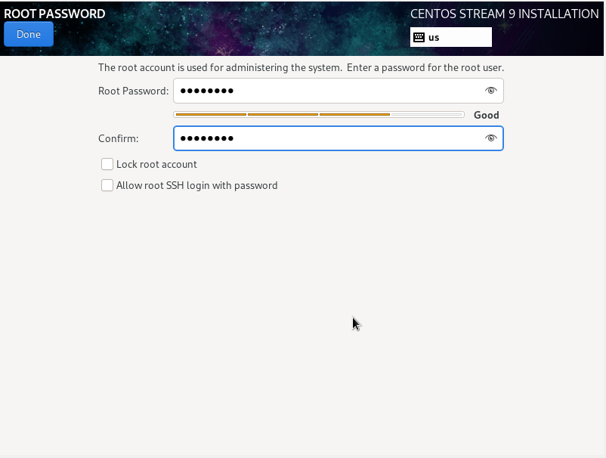Click the root account description text

(x=301, y=67)
